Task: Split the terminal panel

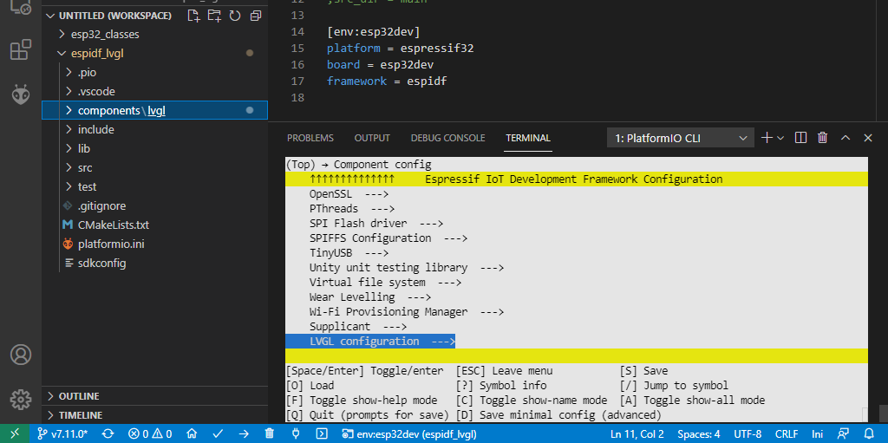Action: tap(800, 138)
